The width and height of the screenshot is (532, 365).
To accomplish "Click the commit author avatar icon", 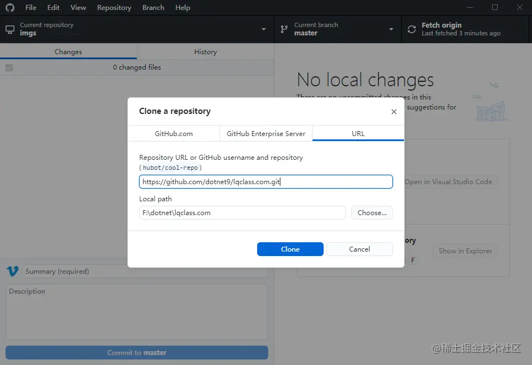I will pyautogui.click(x=13, y=271).
